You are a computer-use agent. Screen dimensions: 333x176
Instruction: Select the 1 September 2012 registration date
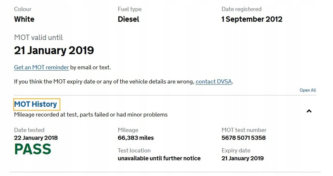coord(252,19)
